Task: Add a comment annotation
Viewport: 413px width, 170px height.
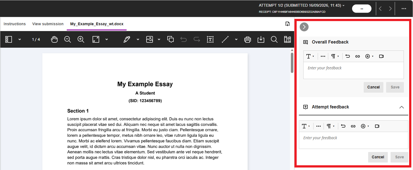Action: (171, 39)
